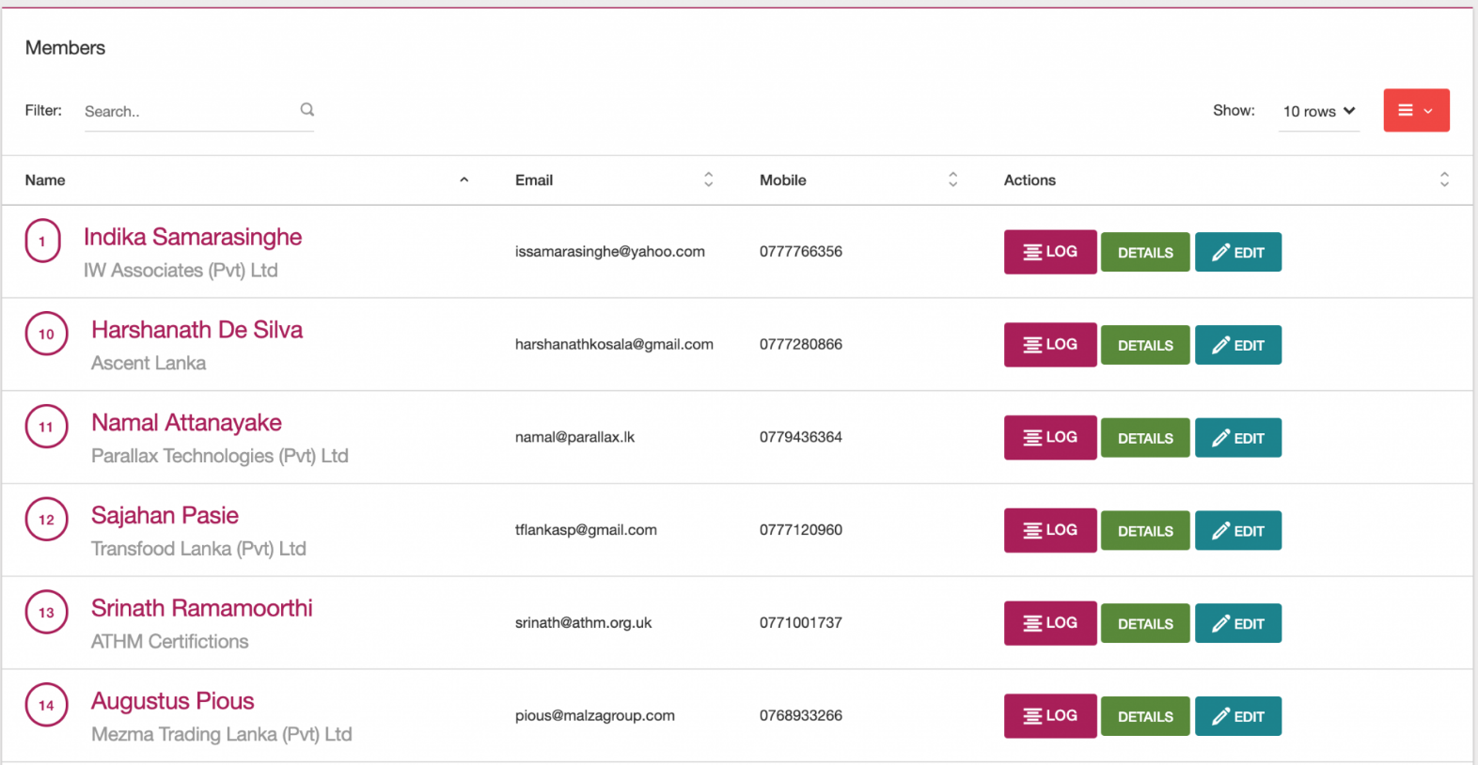
Task: Select email namal@parallax.lk
Action: pyautogui.click(x=574, y=437)
